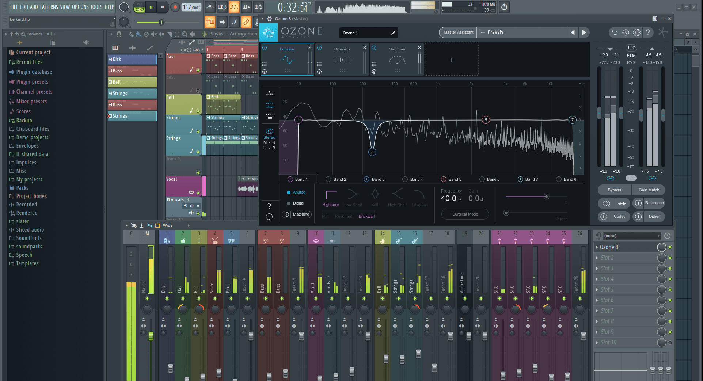Stop playback with the stop button
Screen dimensions: 703x381
pyautogui.click(x=163, y=7)
